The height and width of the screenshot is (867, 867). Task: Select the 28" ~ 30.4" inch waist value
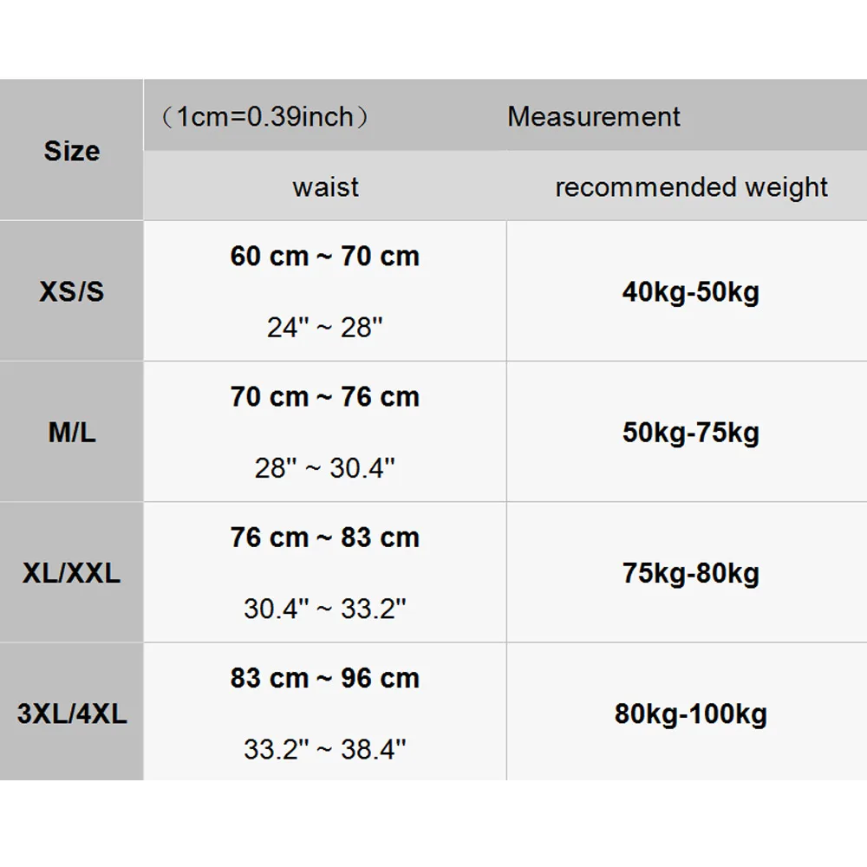coord(325,467)
